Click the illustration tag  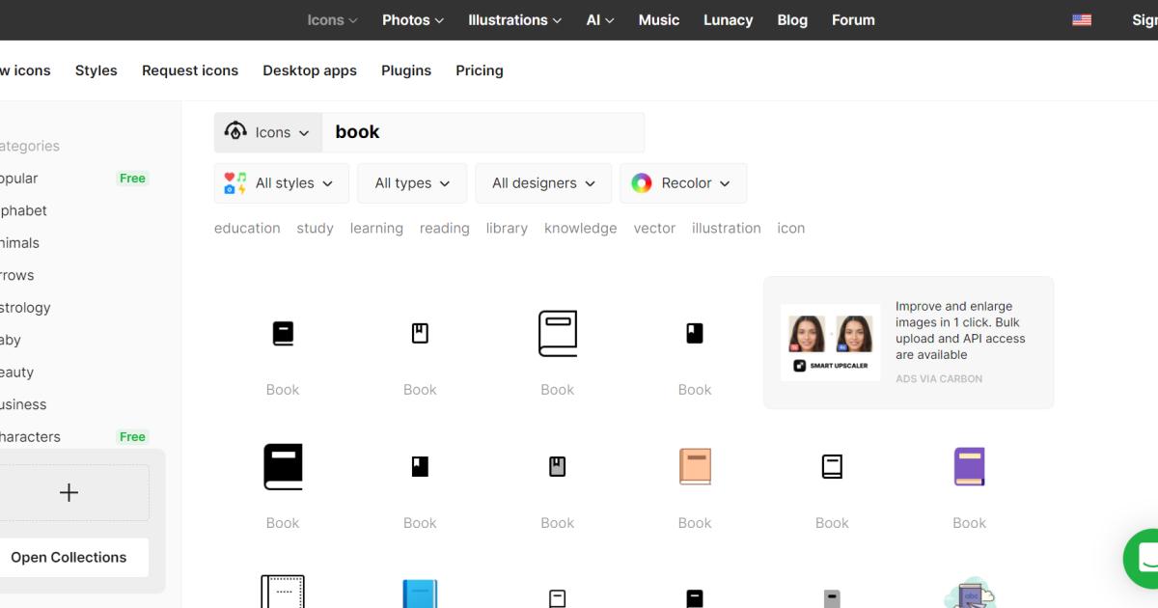(727, 229)
